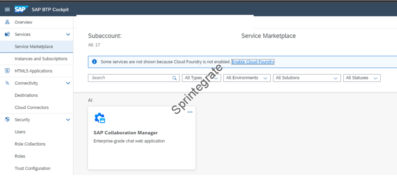Collapse the Services section chevron

coord(68,34)
